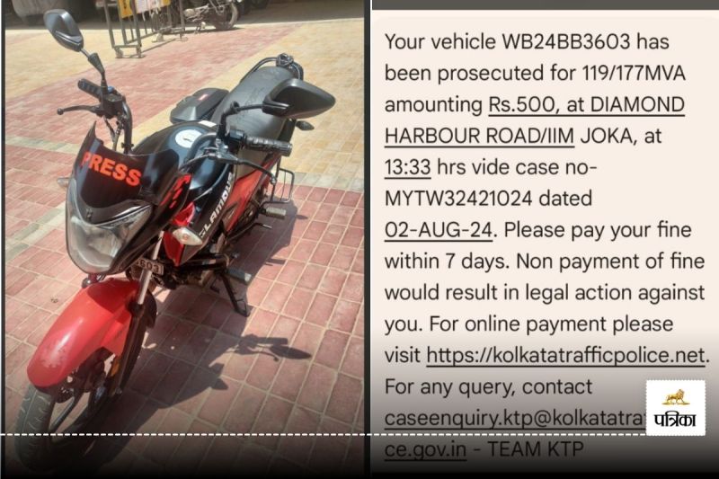The height and width of the screenshot is (479, 719).
Task: Click the raised mirror near the top-left corner
Action: pyautogui.click(x=64, y=29)
